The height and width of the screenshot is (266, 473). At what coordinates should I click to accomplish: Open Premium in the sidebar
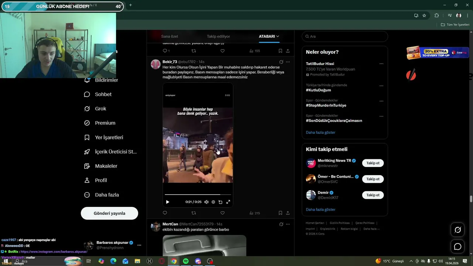coord(100,123)
